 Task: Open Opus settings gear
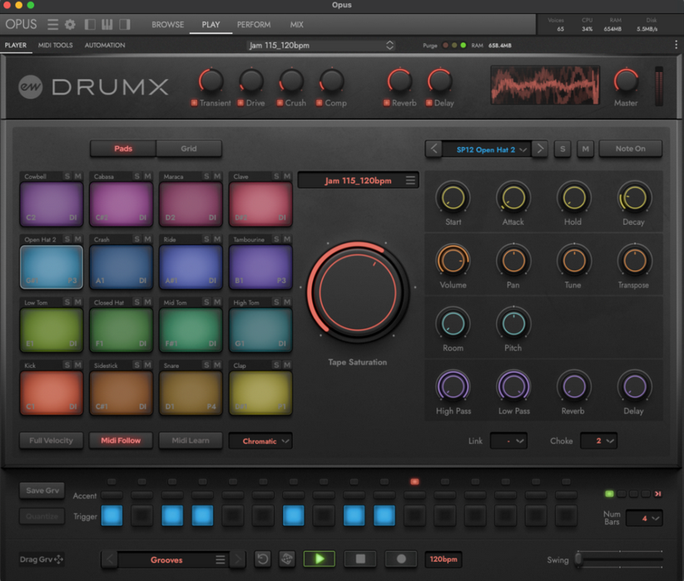70,24
